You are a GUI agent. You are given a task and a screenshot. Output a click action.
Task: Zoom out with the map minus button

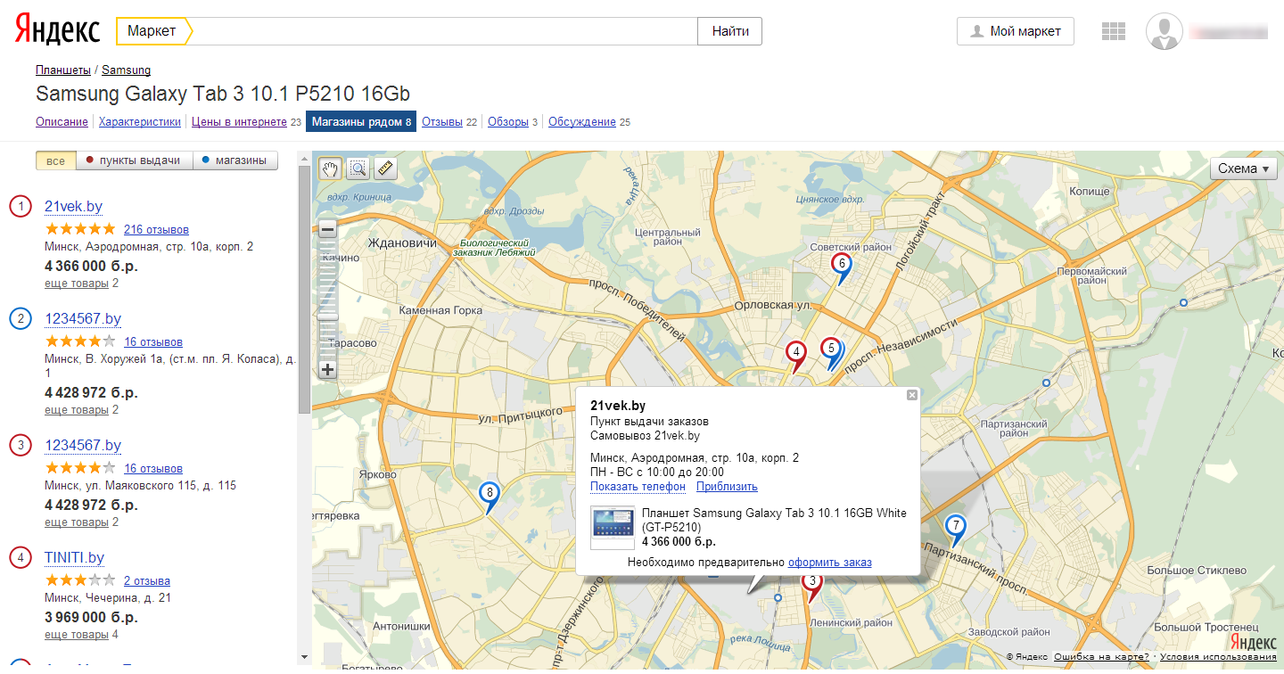tap(327, 229)
